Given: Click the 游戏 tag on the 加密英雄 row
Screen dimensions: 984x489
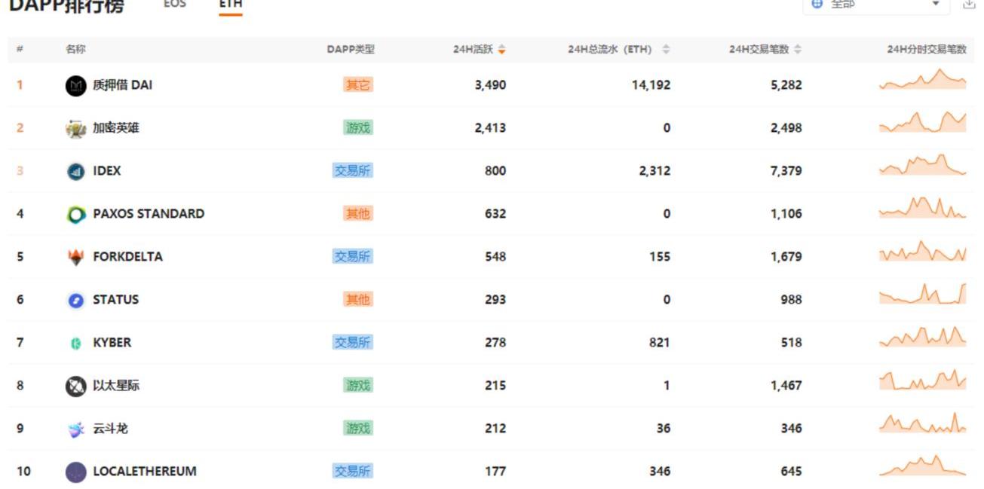Looking at the screenshot, I should 358,128.
